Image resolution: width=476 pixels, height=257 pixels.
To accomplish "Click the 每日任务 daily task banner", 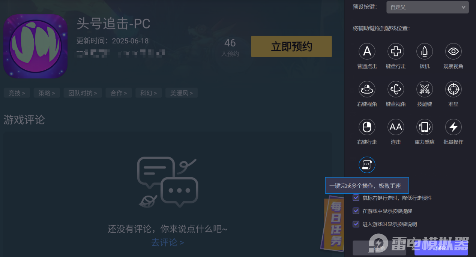I will [333, 224].
